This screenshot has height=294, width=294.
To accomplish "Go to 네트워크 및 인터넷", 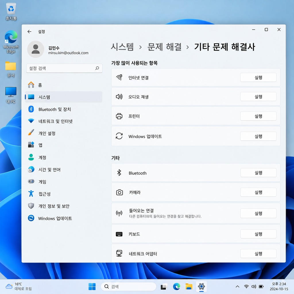I will point(63,121).
